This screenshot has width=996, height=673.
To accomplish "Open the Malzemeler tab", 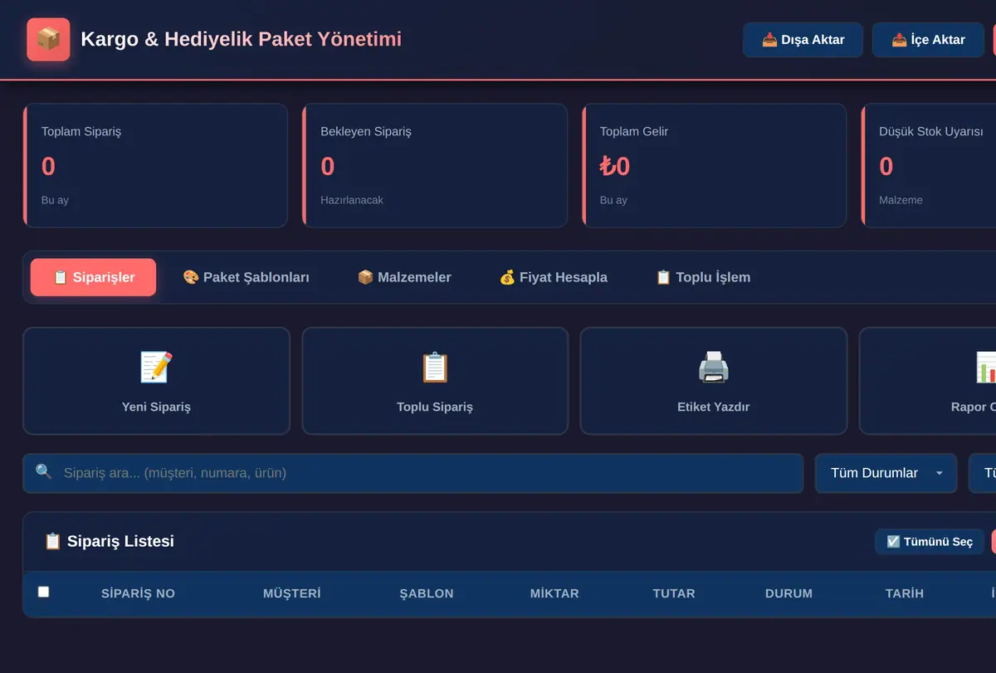I will (x=404, y=277).
